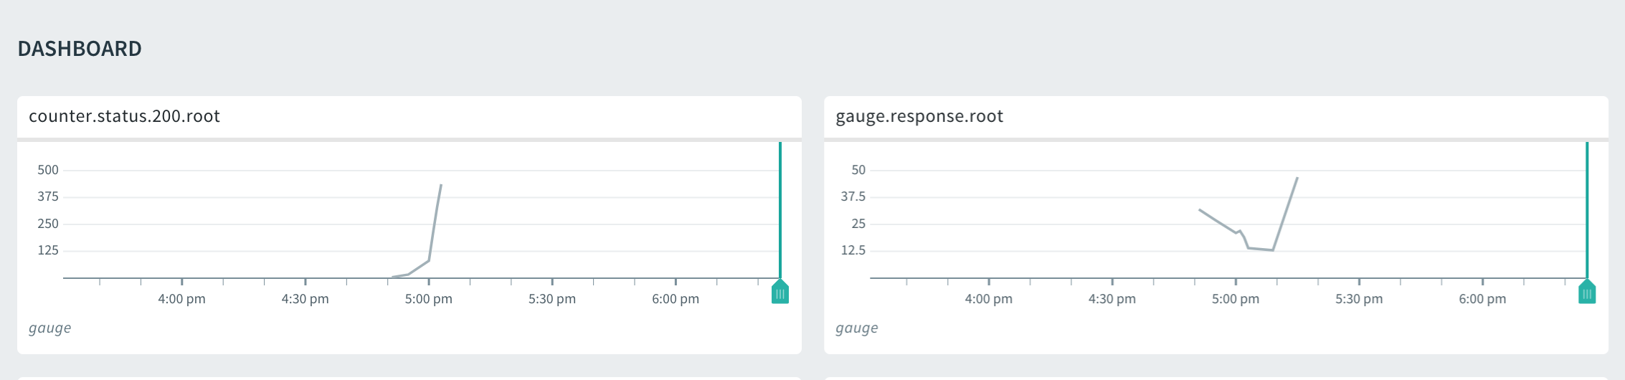Click the teal time handle on counter.status.200.root chart
Image resolution: width=1625 pixels, height=380 pixels.
pyautogui.click(x=780, y=293)
